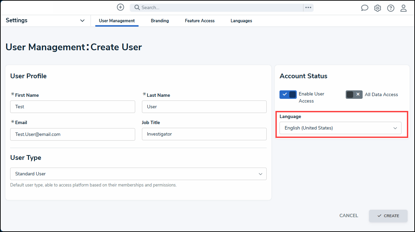Open the User Type Standard User dropdown

138,174
